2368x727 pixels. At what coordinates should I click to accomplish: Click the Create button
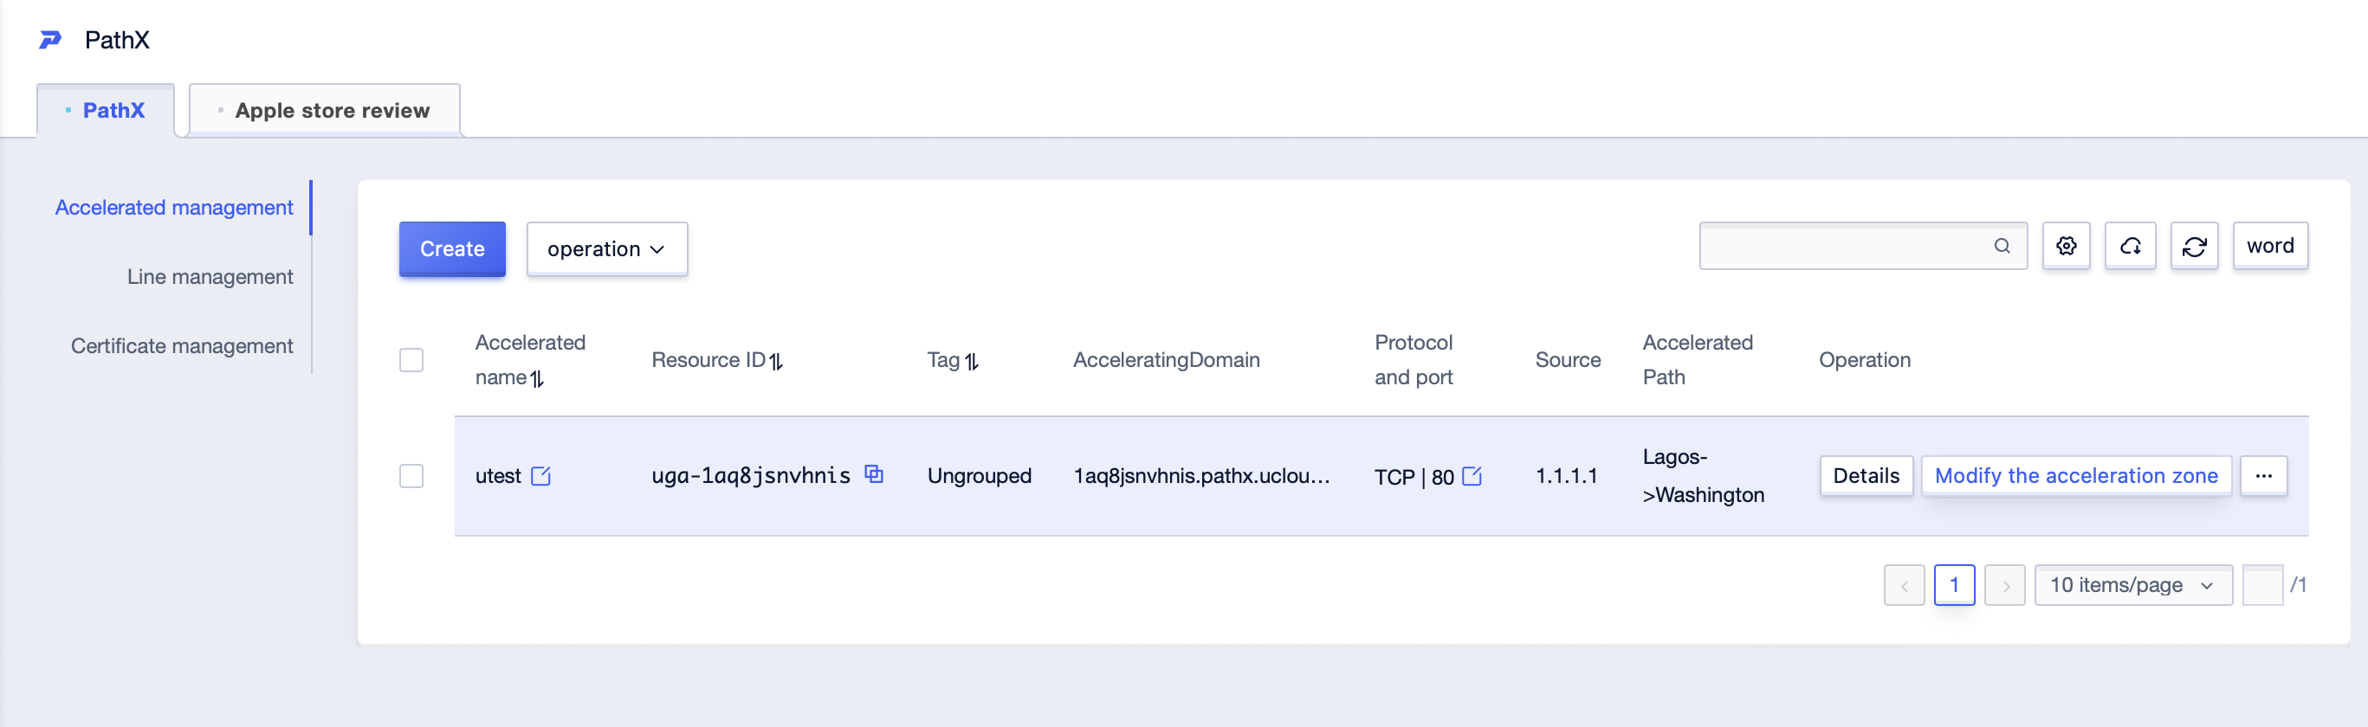[x=451, y=248]
